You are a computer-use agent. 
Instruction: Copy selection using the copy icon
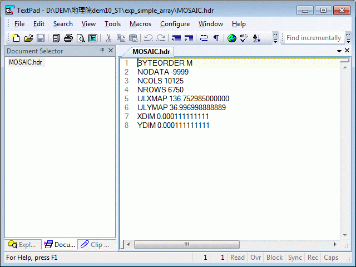(121, 38)
